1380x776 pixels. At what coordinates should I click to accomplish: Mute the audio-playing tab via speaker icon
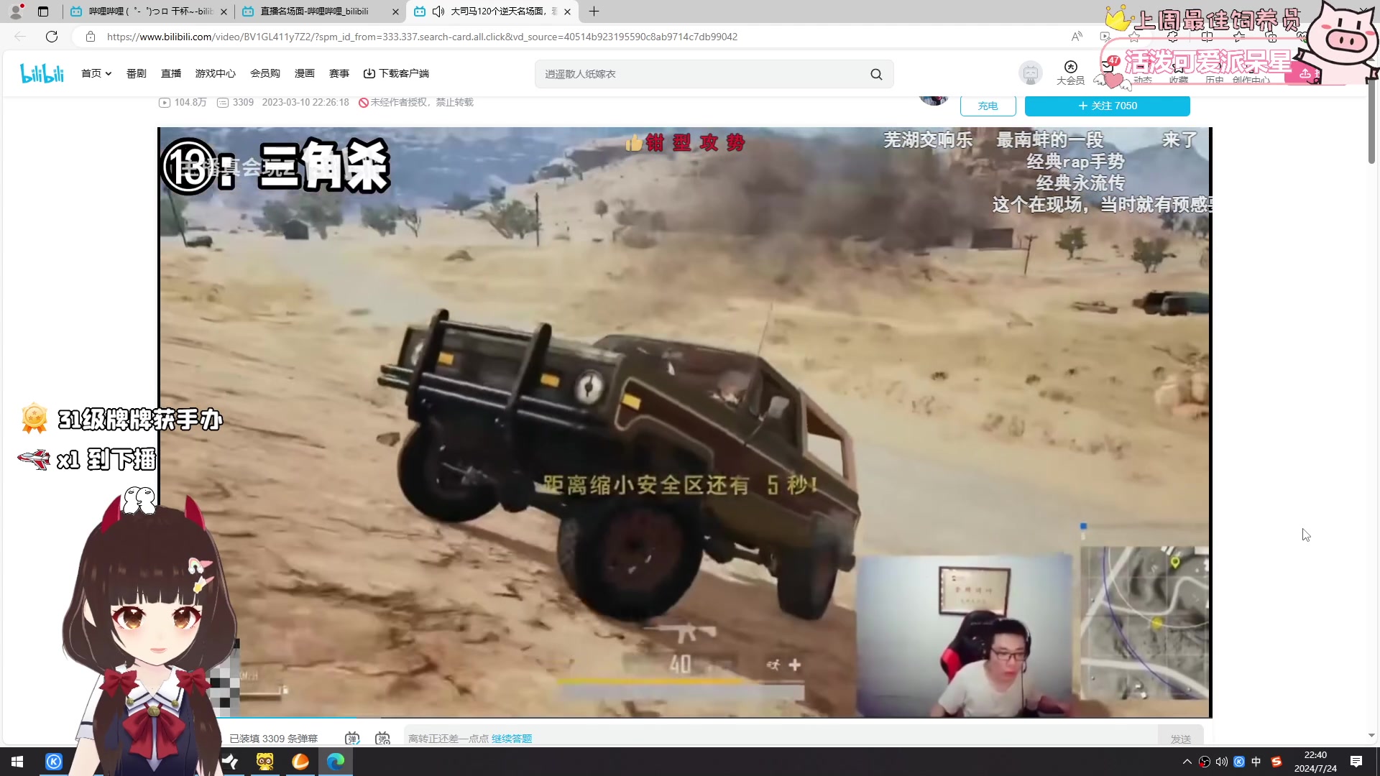438,11
